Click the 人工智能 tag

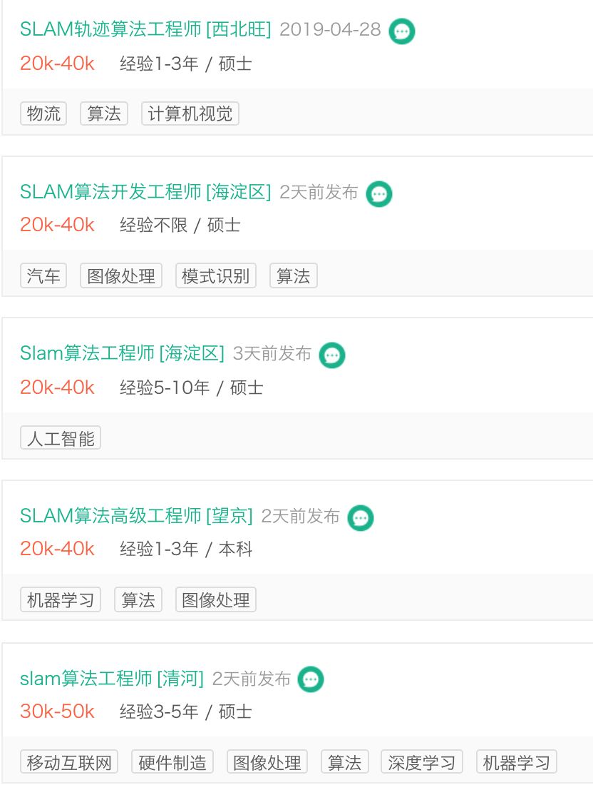pyautogui.click(x=61, y=438)
